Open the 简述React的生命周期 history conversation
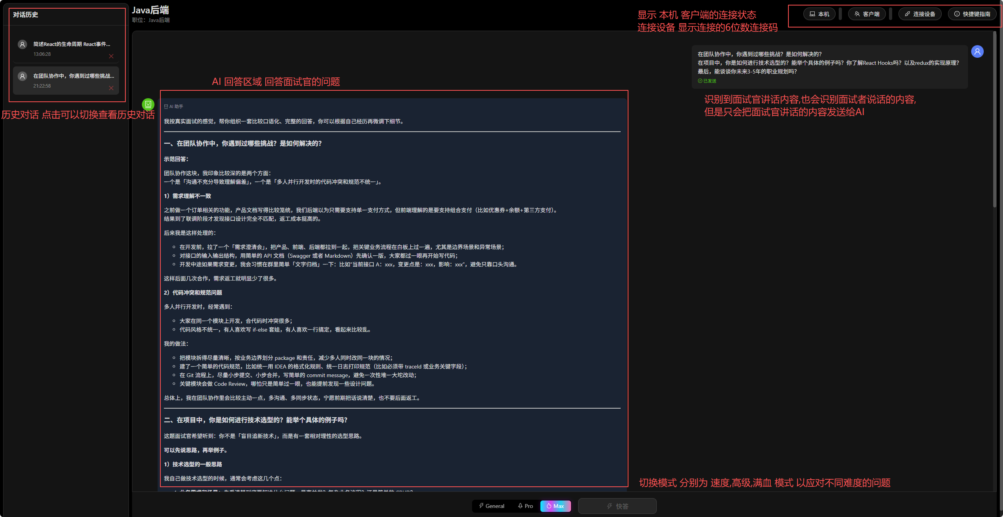Image resolution: width=1003 pixels, height=517 pixels. pos(72,44)
